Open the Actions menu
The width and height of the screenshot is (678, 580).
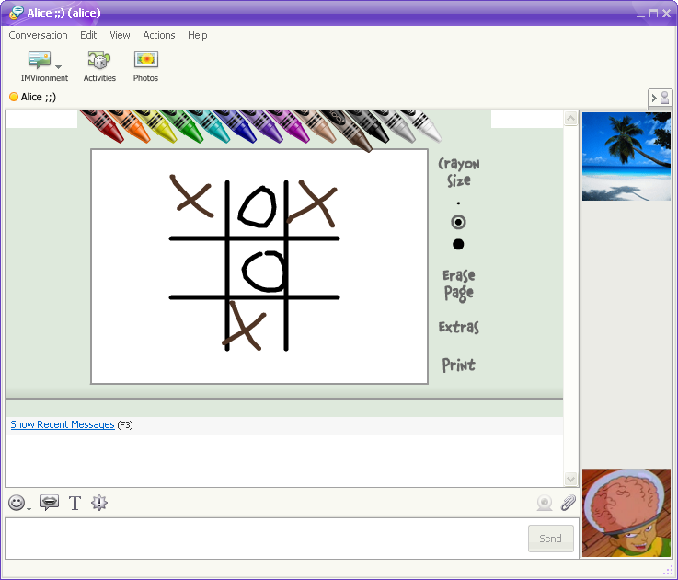click(x=158, y=35)
